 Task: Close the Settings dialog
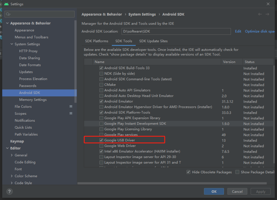(268, 4)
